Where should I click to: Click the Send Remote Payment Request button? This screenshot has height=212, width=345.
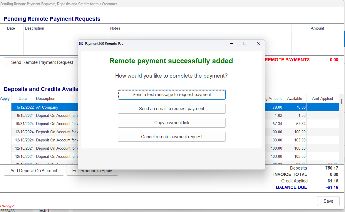(x=42, y=62)
